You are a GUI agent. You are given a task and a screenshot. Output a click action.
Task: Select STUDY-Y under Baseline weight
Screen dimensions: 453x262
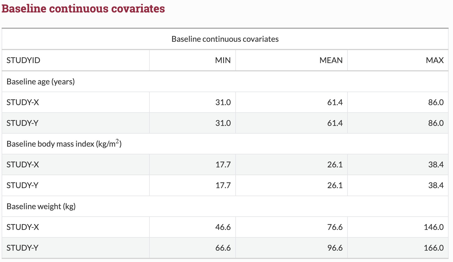22,248
